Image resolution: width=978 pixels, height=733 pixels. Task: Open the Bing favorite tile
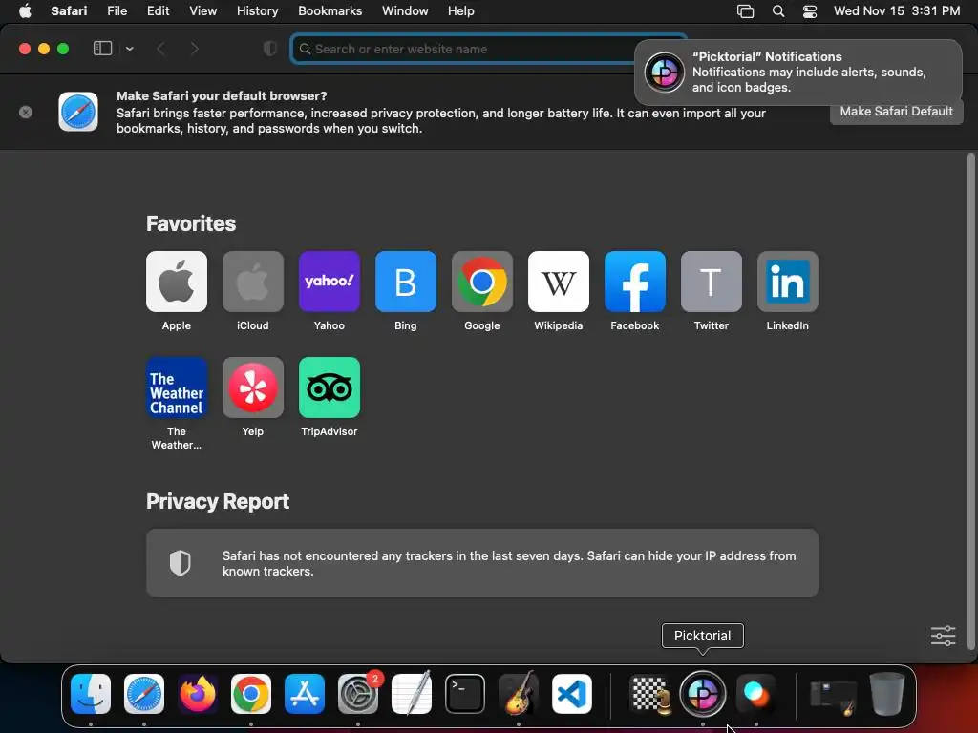pos(405,282)
